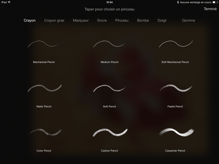Pick the Pastel Pencil brush stroke
Image resolution: width=219 pixels, height=164 pixels.
(x=176, y=88)
